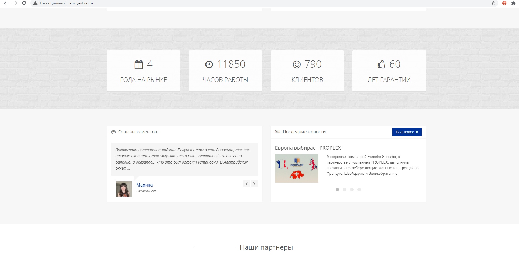The height and width of the screenshot is (262, 519).
Task: Reload the page with the refresh icon
Action: point(24,3)
